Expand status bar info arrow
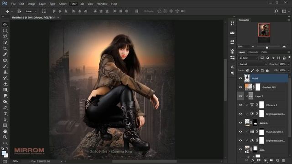 coord(61,161)
